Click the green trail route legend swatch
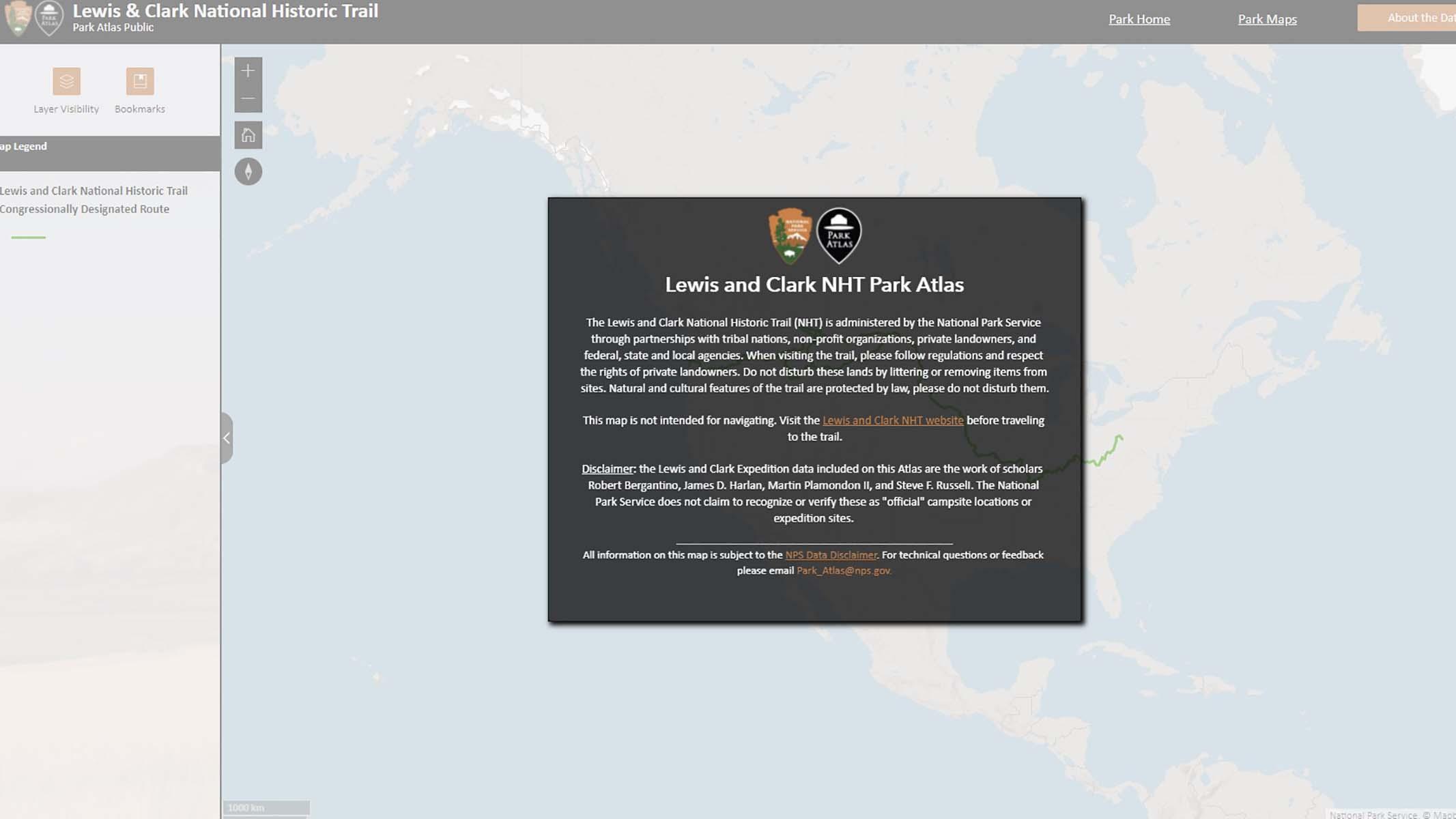Image resolution: width=1456 pixels, height=819 pixels. pos(29,238)
